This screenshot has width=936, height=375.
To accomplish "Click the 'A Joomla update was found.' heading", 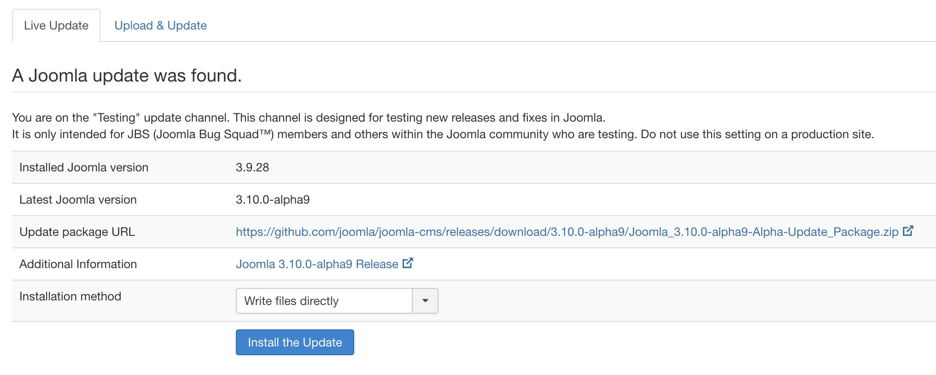I will click(127, 76).
